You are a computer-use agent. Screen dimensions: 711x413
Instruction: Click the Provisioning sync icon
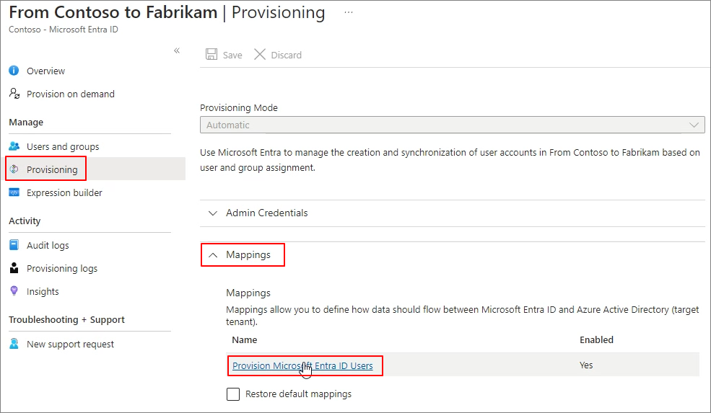coord(14,169)
